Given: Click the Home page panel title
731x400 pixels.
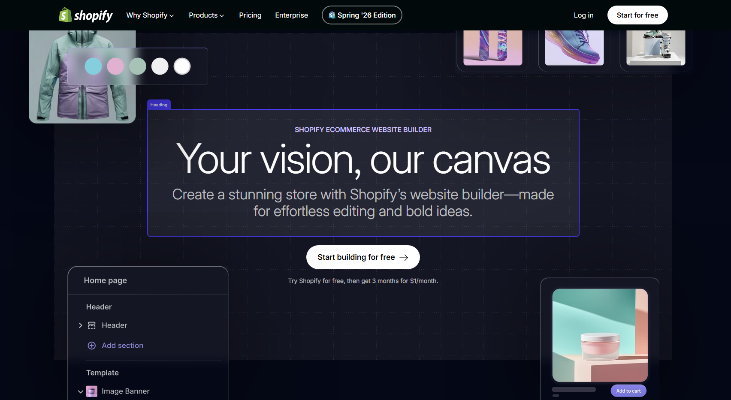Looking at the screenshot, I should click(106, 280).
